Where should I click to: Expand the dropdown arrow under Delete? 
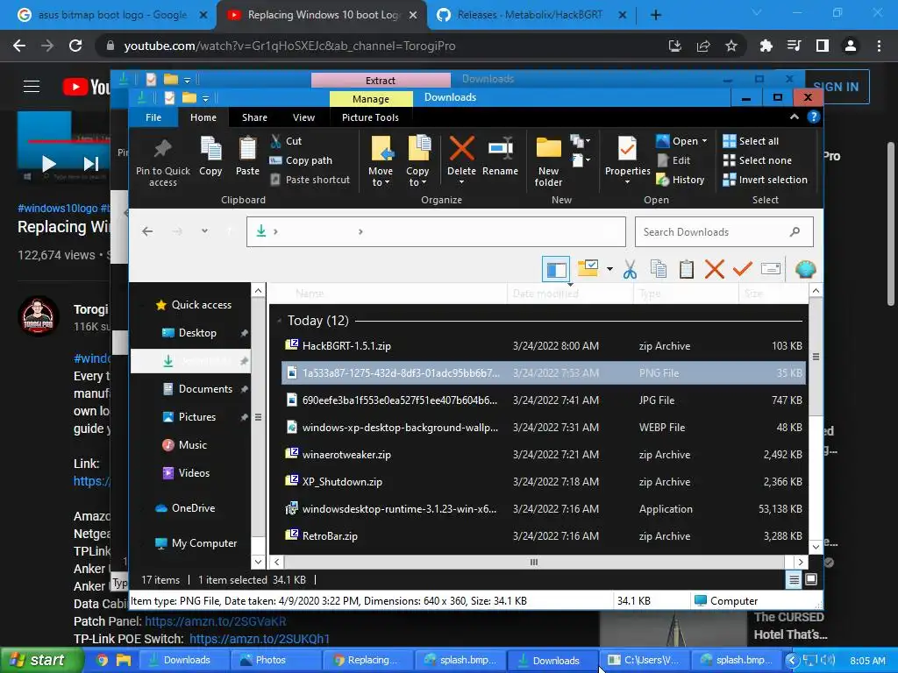[x=461, y=182]
